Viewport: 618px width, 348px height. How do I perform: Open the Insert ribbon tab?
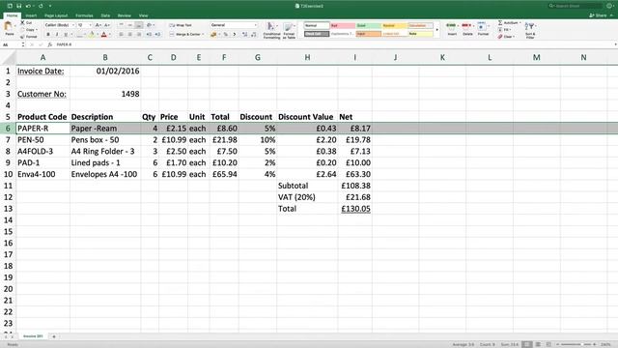tap(31, 15)
